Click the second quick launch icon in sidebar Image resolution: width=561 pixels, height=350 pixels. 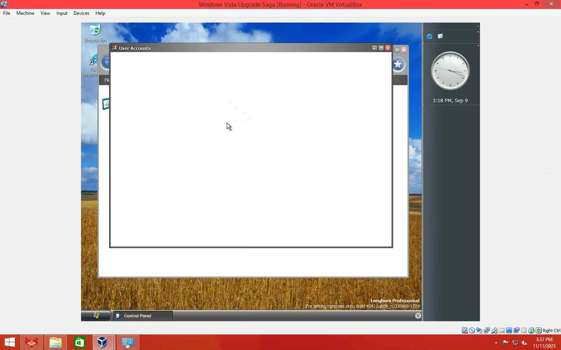(x=440, y=36)
